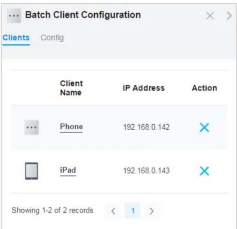This screenshot has height=229, width=237.
Task: Select page 1 in the pagination
Action: coord(133,211)
